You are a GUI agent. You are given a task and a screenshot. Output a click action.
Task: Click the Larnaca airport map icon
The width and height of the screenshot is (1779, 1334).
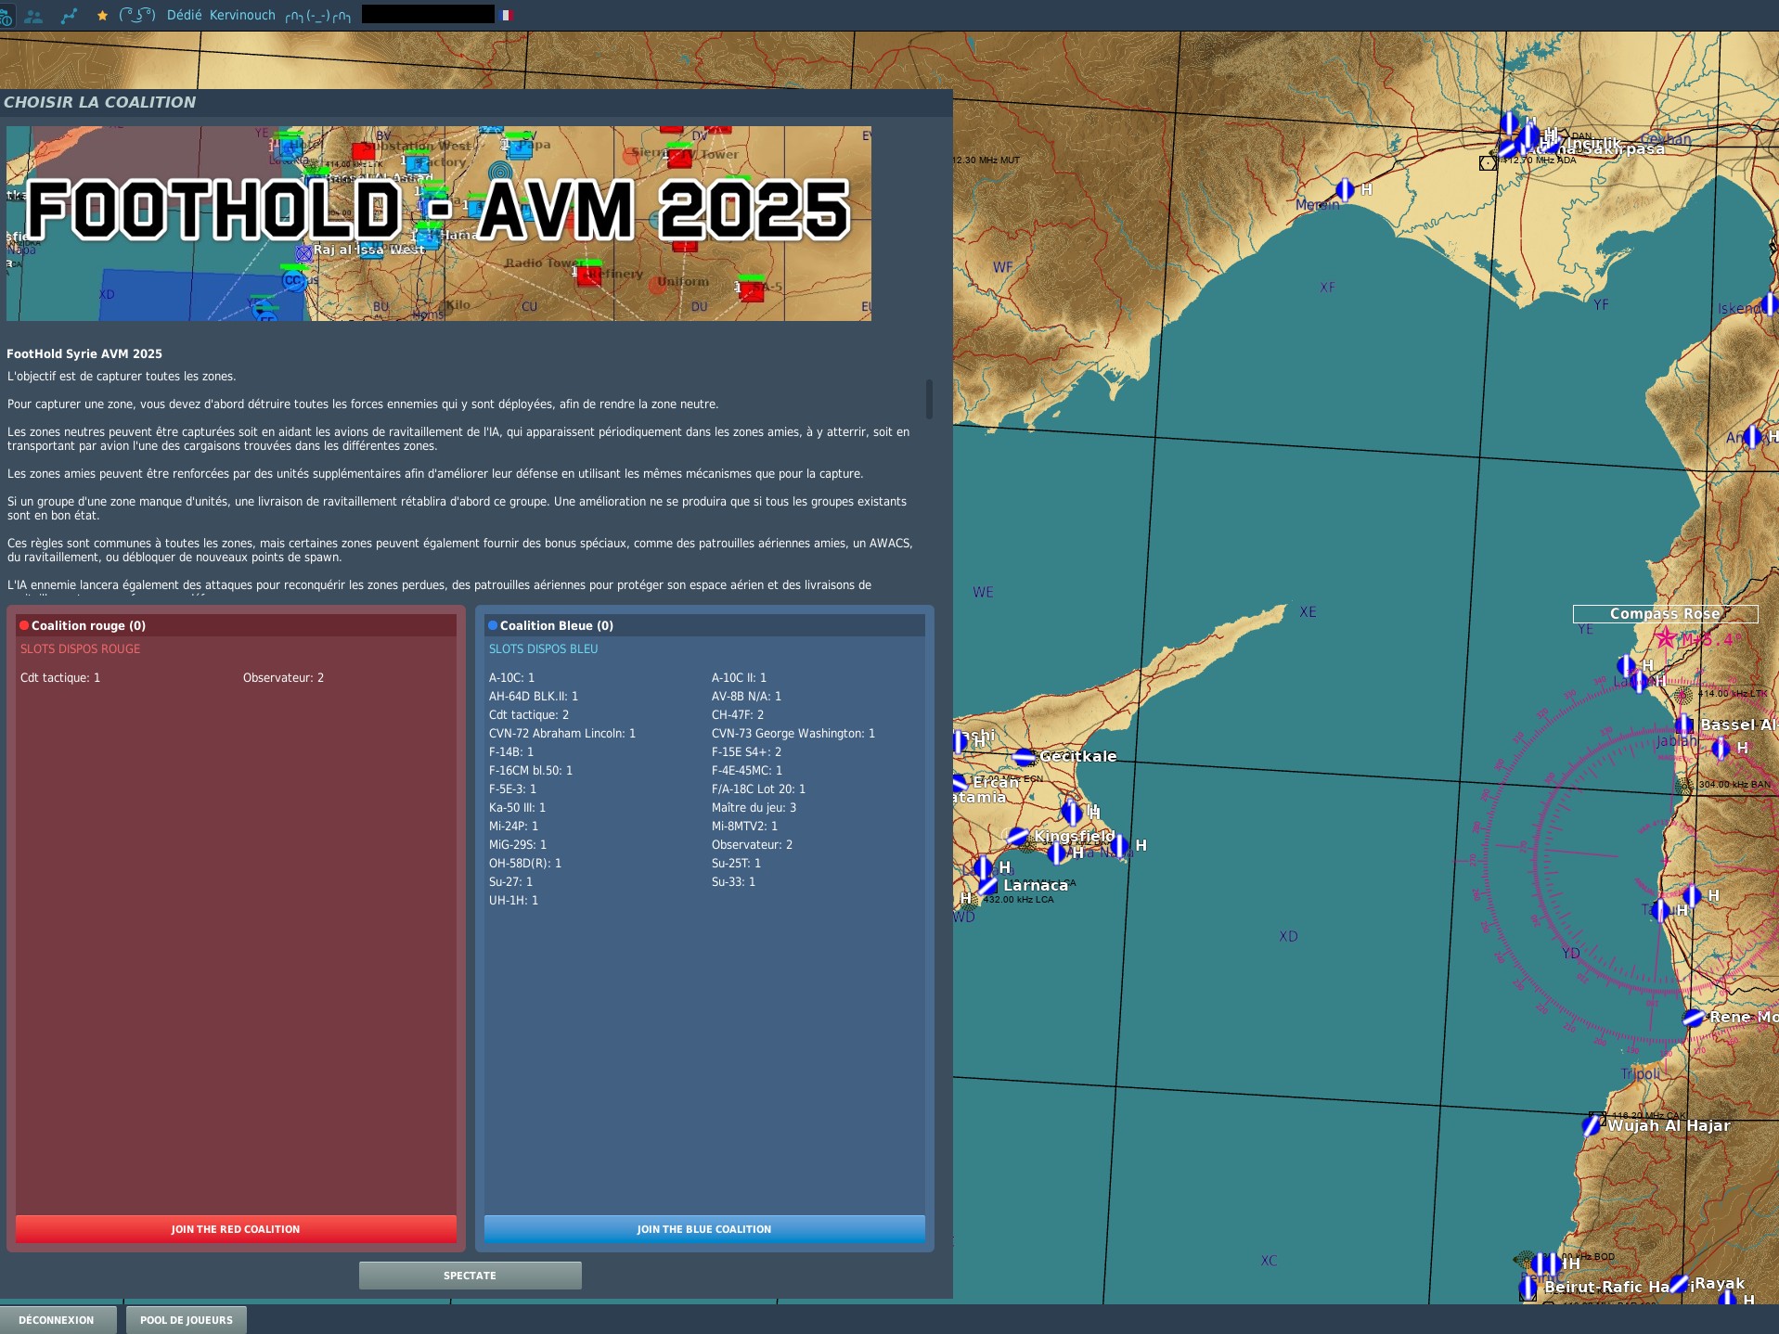coord(987,885)
